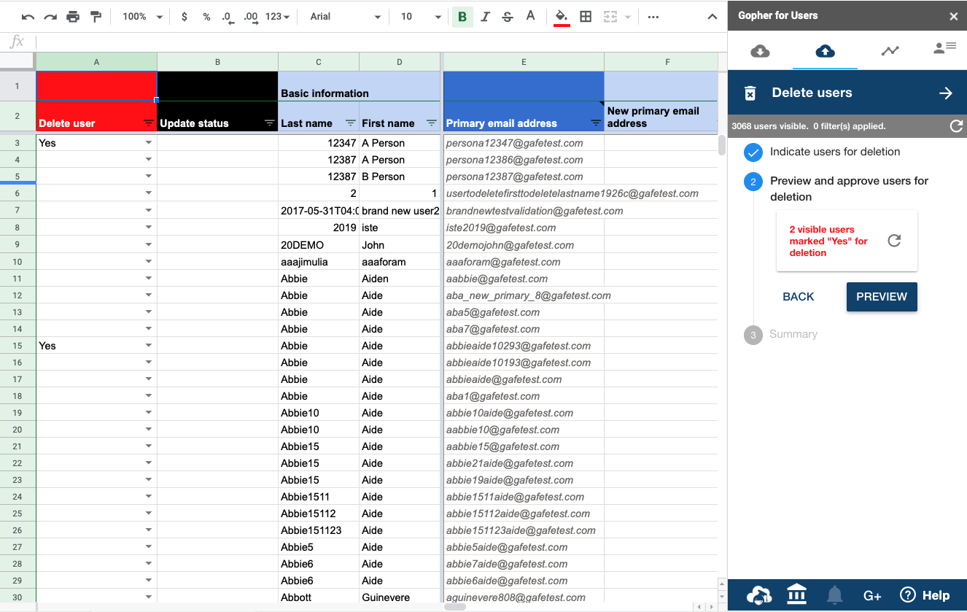
Task: Open the bank building icon in footer
Action: coord(796,595)
